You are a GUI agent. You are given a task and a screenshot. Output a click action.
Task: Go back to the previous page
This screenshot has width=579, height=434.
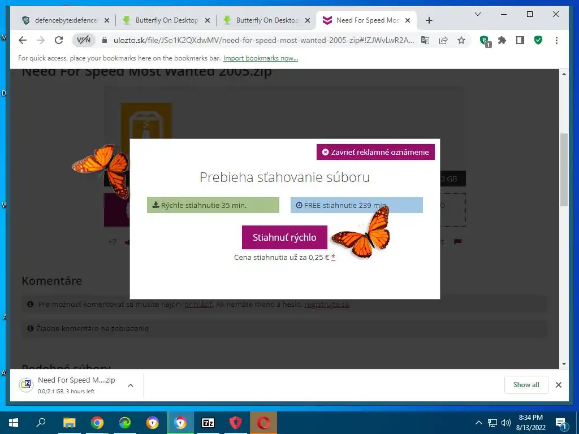[23, 40]
